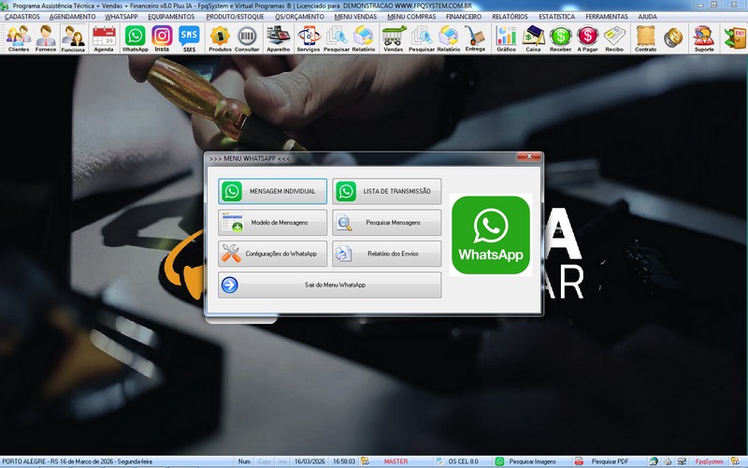
Task: Click the Pesquisar icon right of Vendas
Action: 422,38
